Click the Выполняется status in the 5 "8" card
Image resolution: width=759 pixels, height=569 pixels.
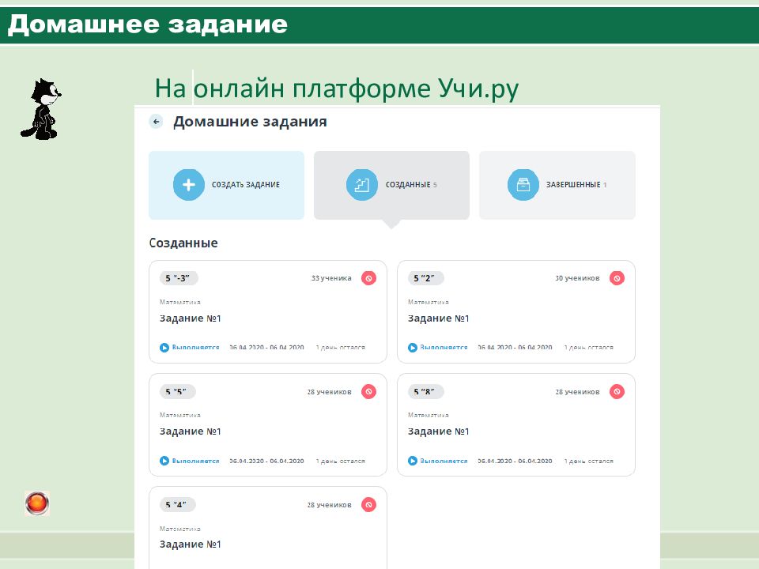(444, 461)
